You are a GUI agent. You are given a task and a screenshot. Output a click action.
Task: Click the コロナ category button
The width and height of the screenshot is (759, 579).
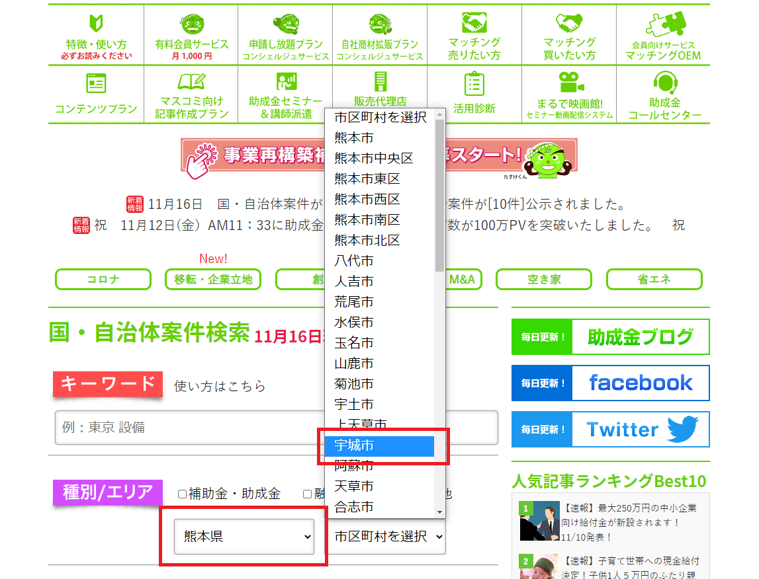103,280
